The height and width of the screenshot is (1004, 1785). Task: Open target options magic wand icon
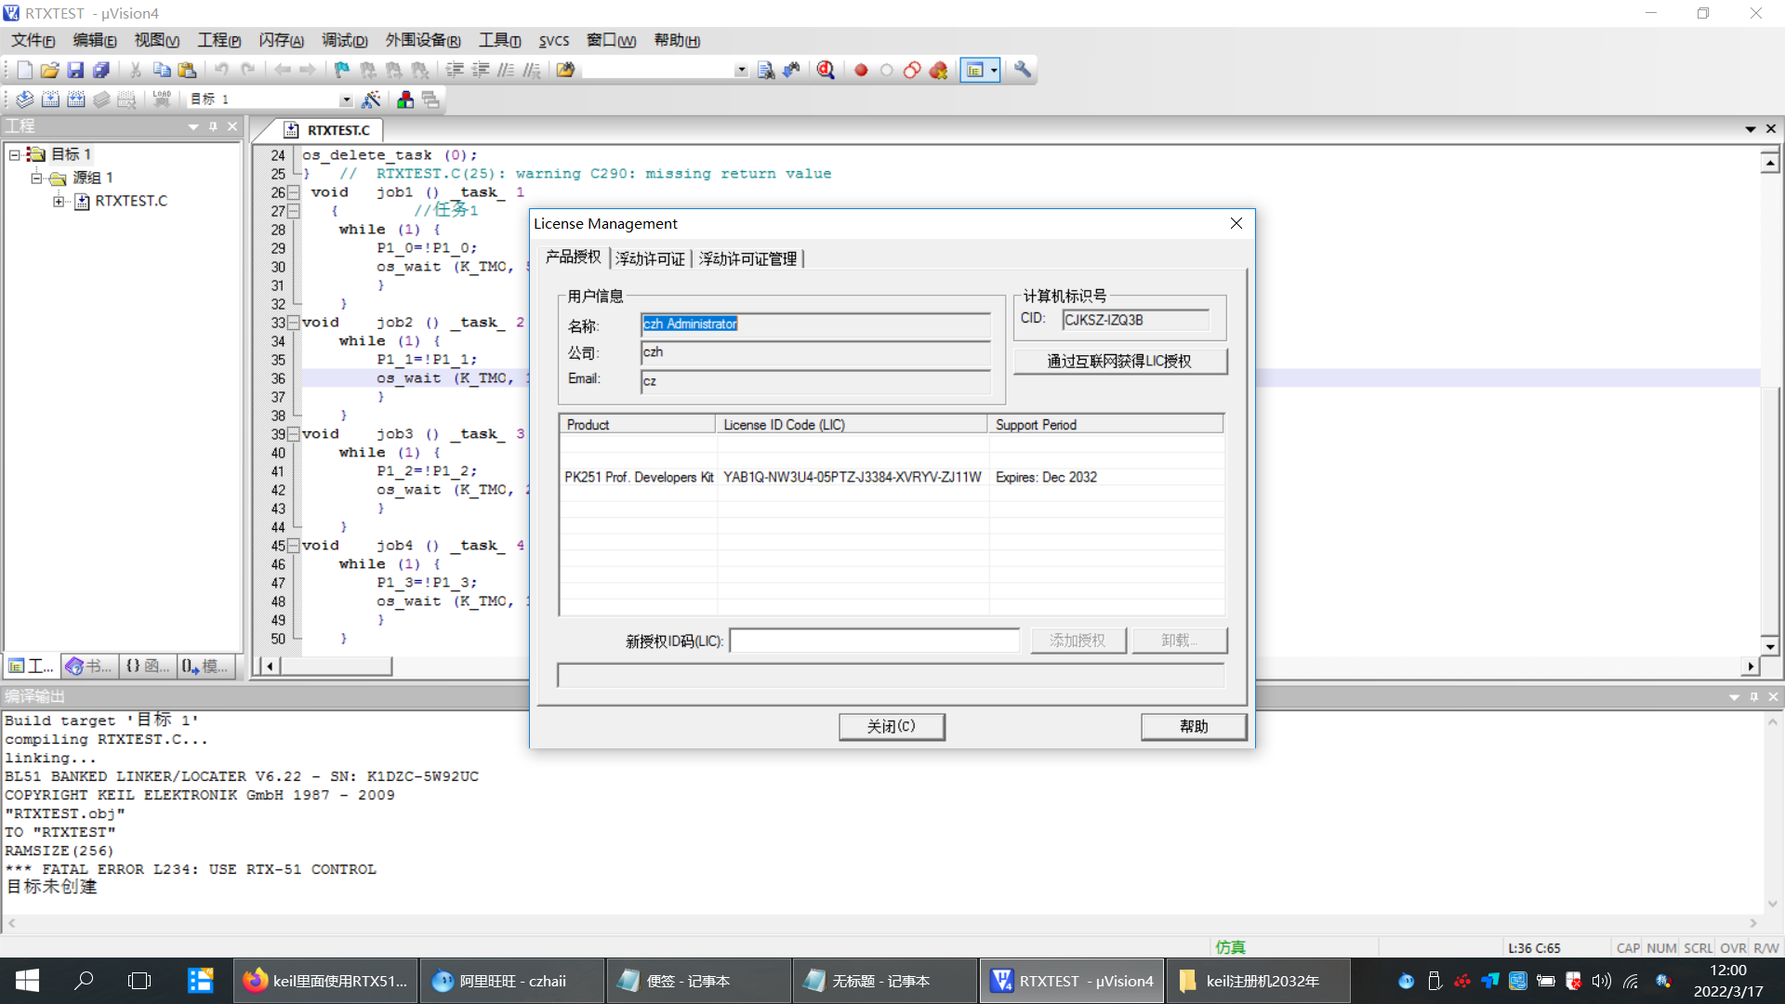[x=371, y=99]
